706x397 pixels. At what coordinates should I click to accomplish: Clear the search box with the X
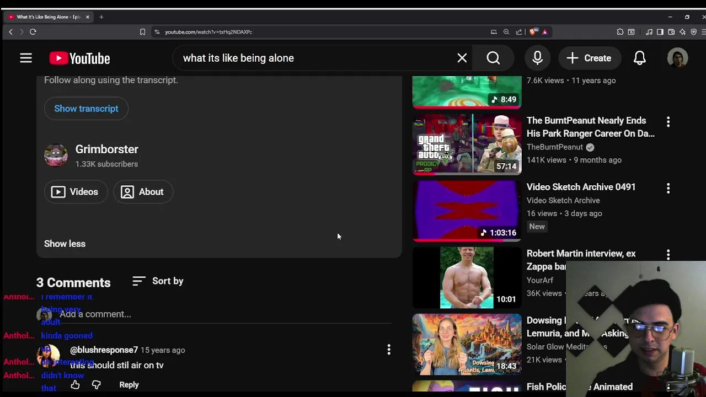point(462,58)
